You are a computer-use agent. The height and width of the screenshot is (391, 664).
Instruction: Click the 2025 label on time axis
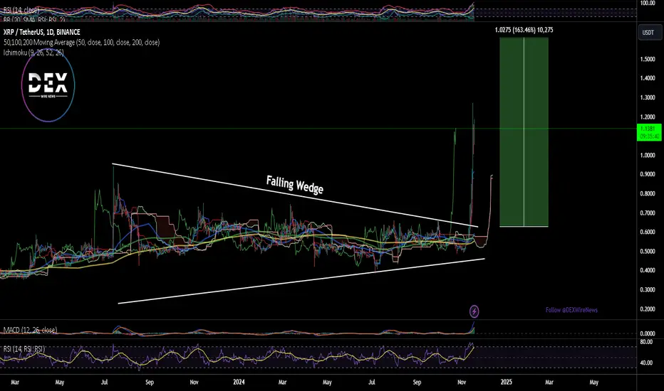[506, 382]
